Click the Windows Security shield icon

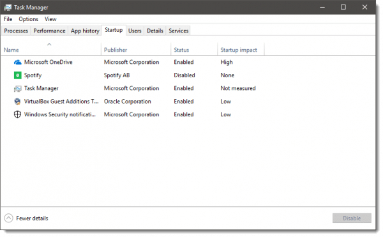(18, 114)
